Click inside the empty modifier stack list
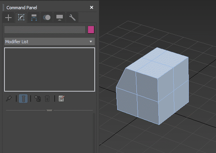Screen dimensions: 216x153 50,70
